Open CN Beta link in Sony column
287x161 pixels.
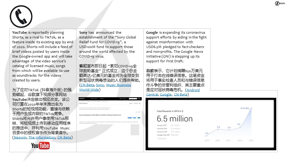click(x=87, y=85)
